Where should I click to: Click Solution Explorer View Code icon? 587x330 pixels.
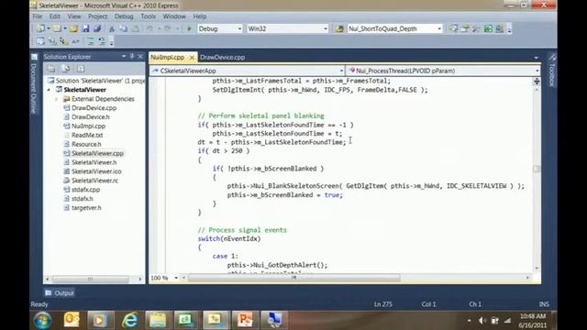[81, 69]
